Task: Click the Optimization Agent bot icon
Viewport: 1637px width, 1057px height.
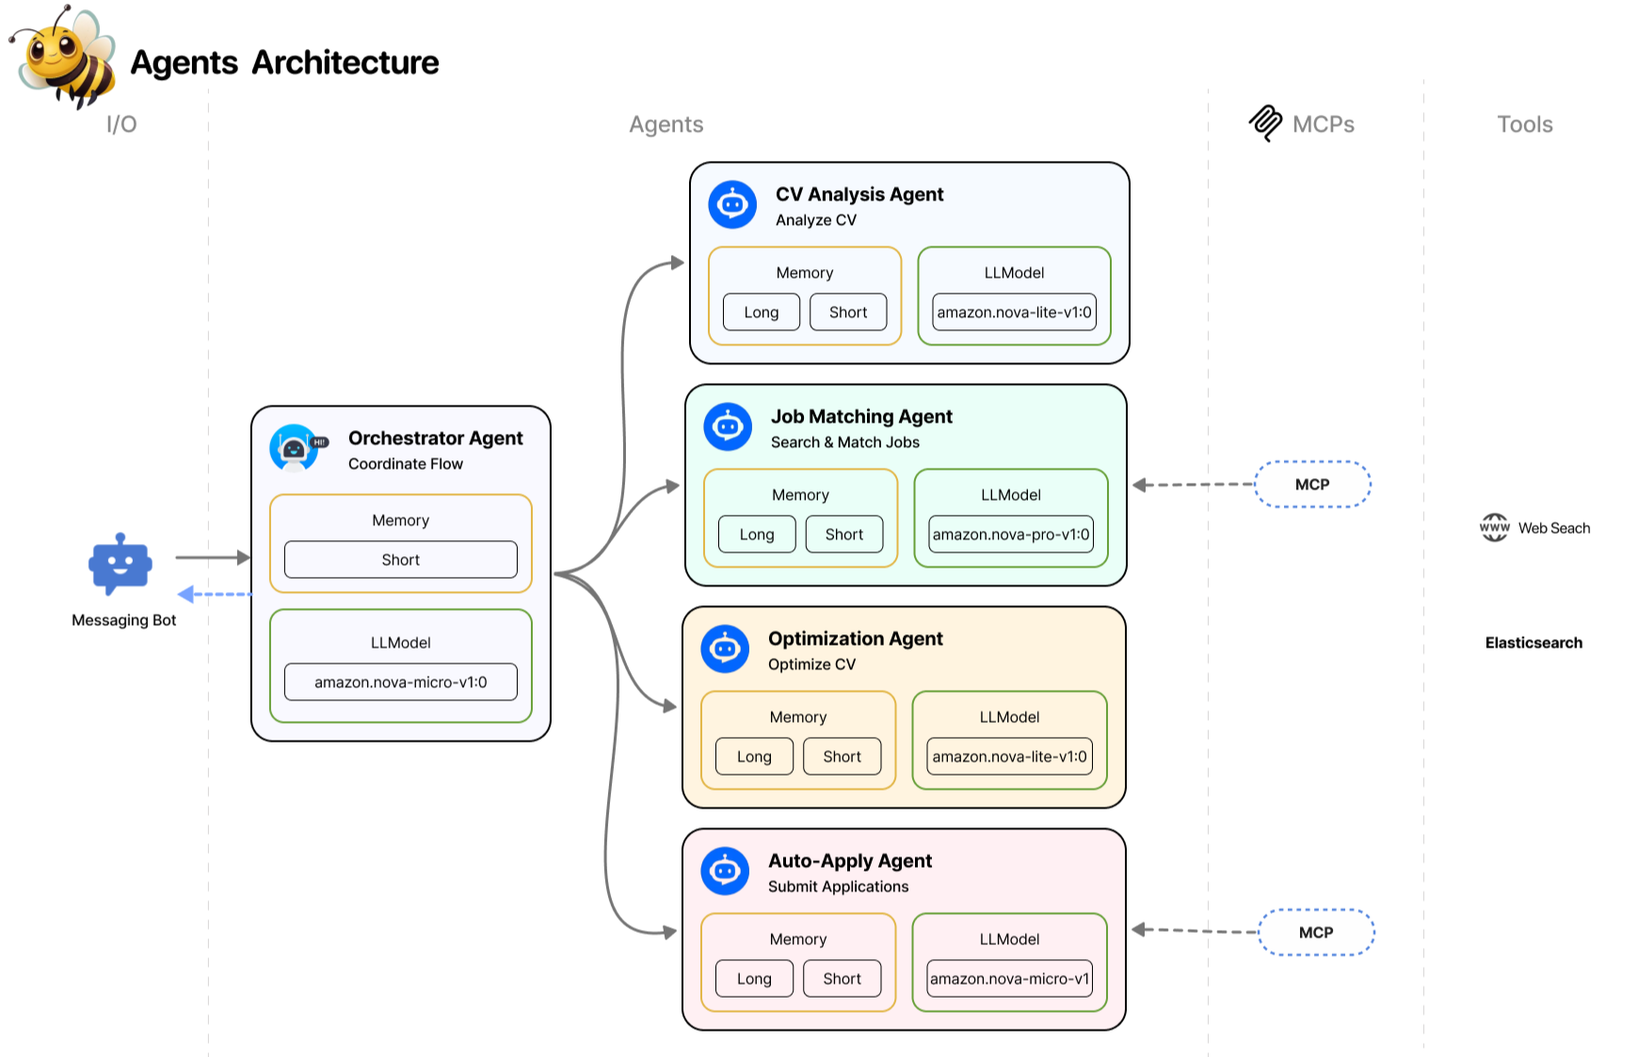Action: click(725, 649)
